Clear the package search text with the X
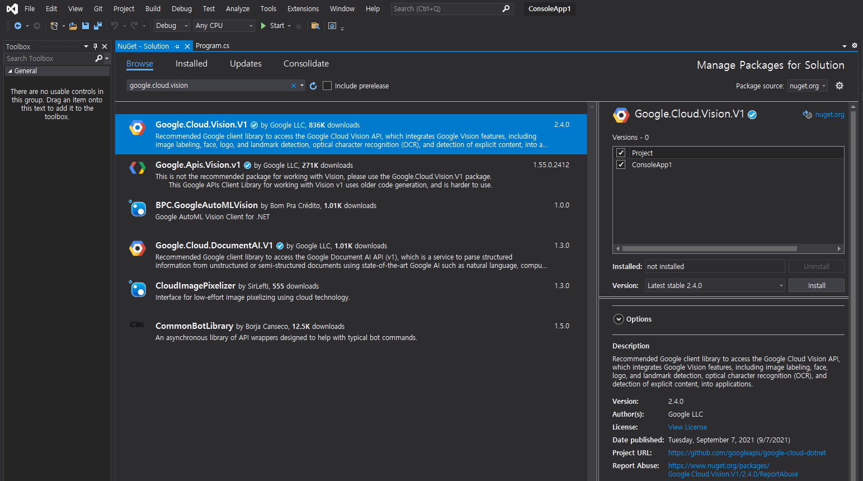This screenshot has width=863, height=481. 294,86
